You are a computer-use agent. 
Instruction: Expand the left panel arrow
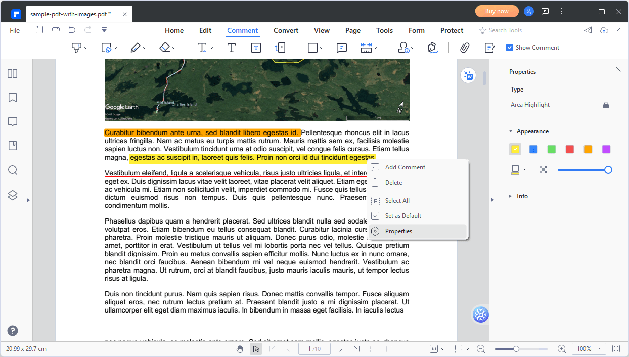tap(28, 200)
